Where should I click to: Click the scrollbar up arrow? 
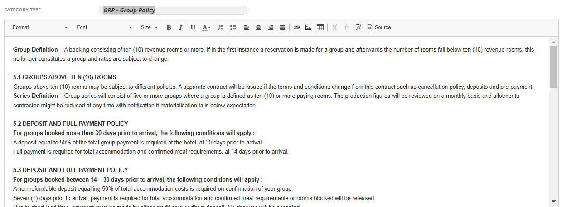coord(554,42)
